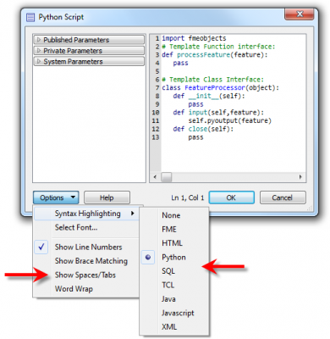This screenshot has width=330, height=339.
Task: Select None syntax highlighting
Action: click(x=174, y=215)
